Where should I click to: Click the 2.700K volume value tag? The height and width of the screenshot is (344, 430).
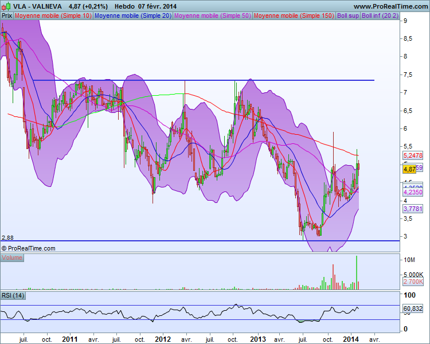[413, 282]
